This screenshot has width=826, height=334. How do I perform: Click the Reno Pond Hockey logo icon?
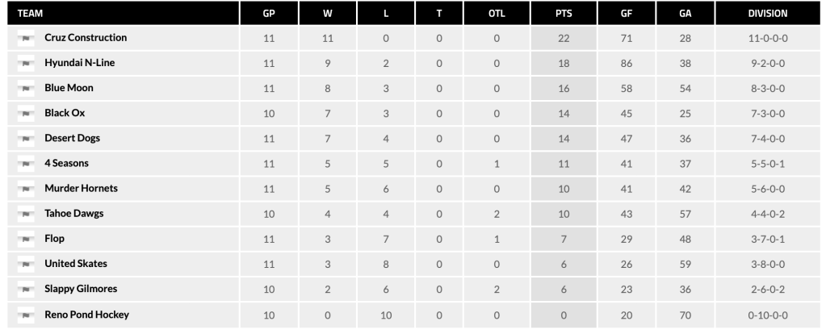pyautogui.click(x=26, y=315)
